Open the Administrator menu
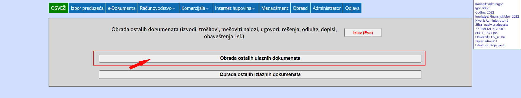Screen dimensions: 521x98 [327, 8]
